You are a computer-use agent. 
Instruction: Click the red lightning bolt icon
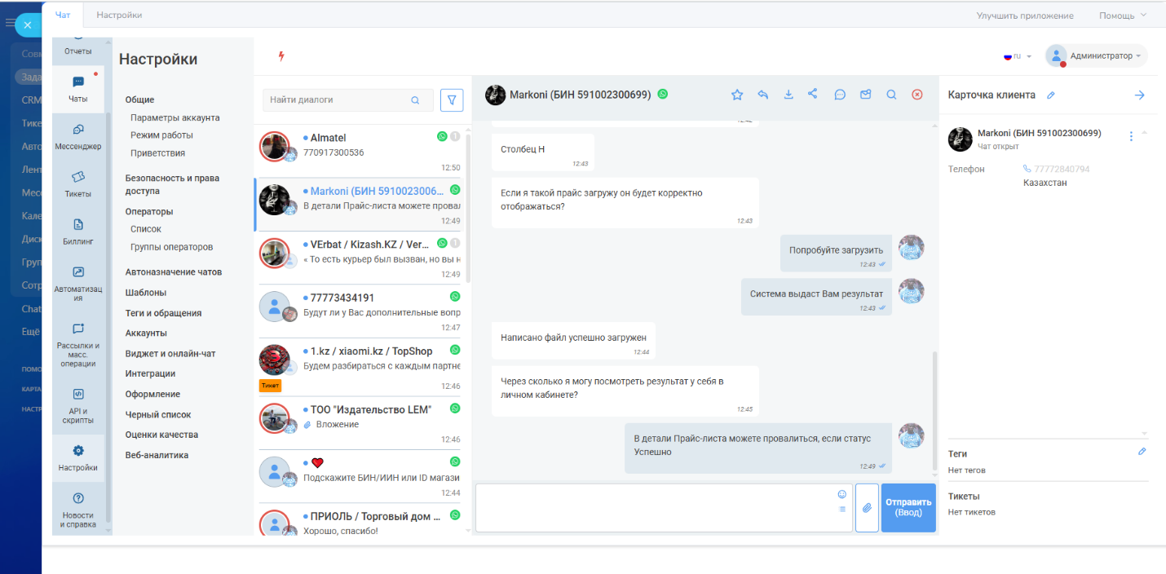pos(281,56)
